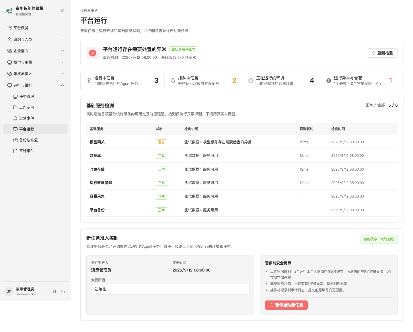Click the 运行与维护 breadcrumb link
This screenshot has height=332, width=413.
[x=89, y=11]
